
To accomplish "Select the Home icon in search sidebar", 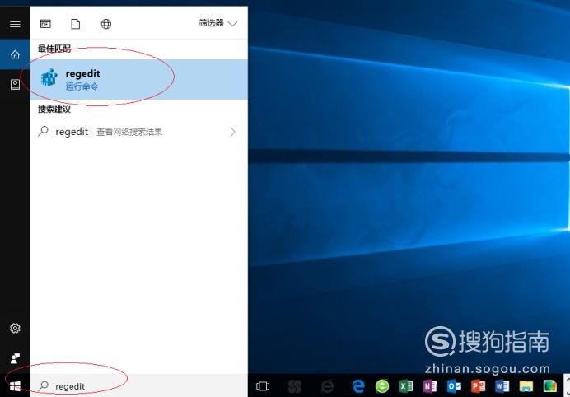I will (15, 54).
